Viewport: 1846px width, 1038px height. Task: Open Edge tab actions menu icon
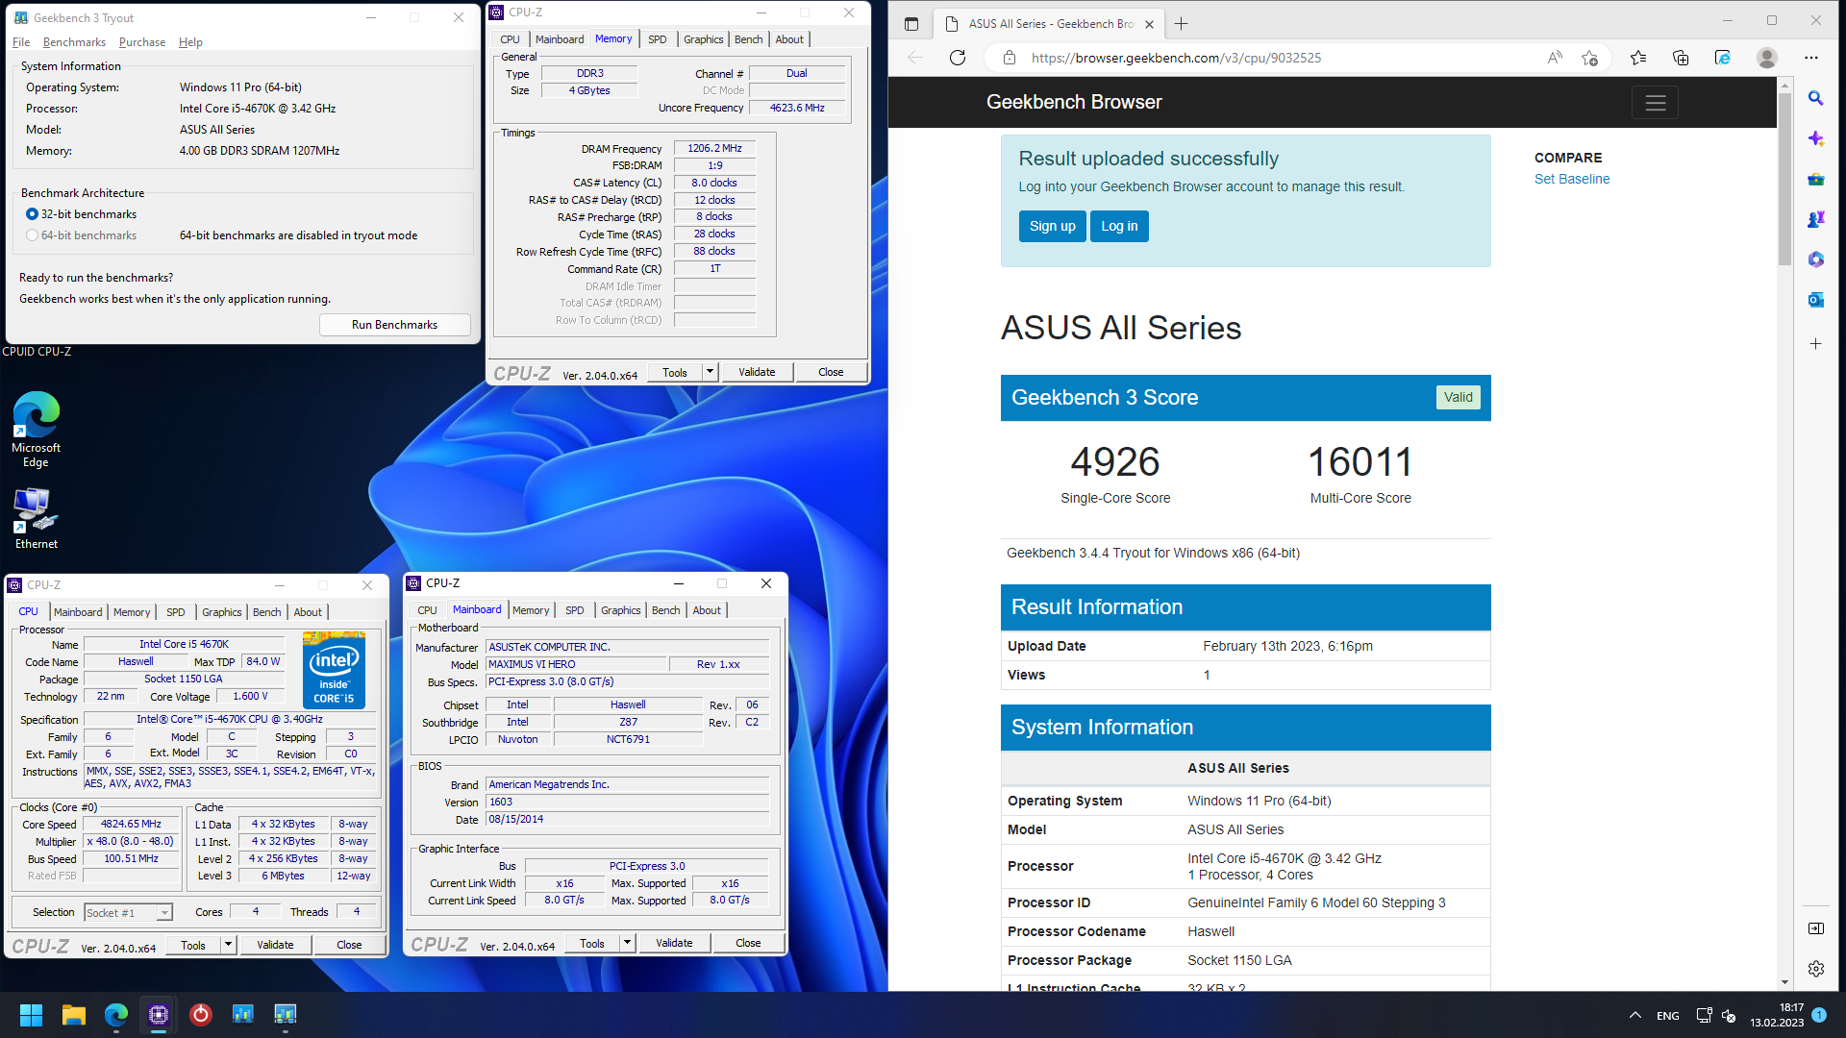tap(911, 24)
